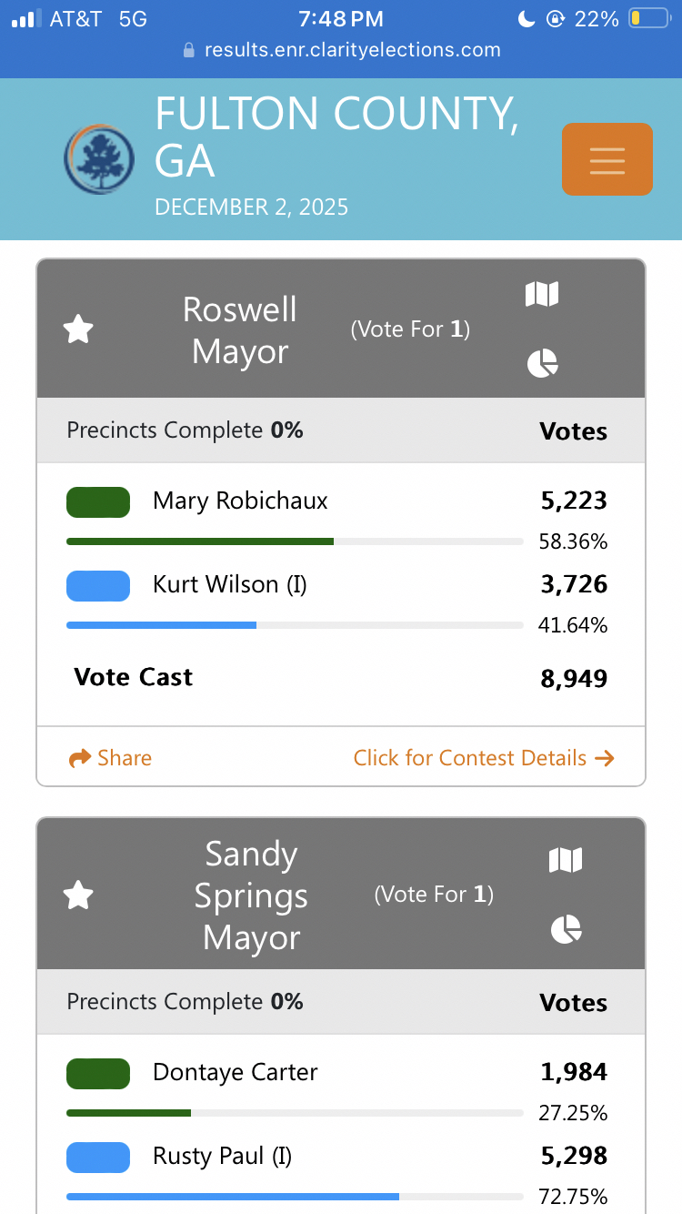This screenshot has width=682, height=1214.
Task: Click Mary Robichaux vote progress bar
Action: pos(295,541)
